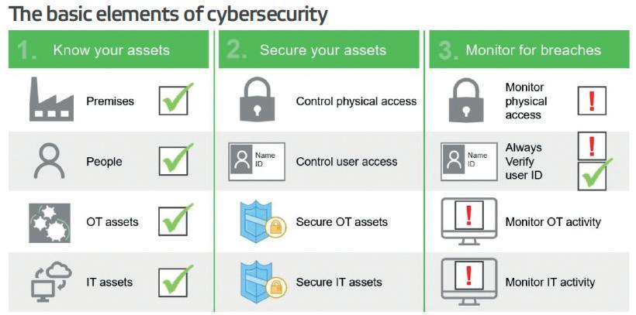
Task: Uncheck the OT assets checkbox
Action: [x=174, y=222]
